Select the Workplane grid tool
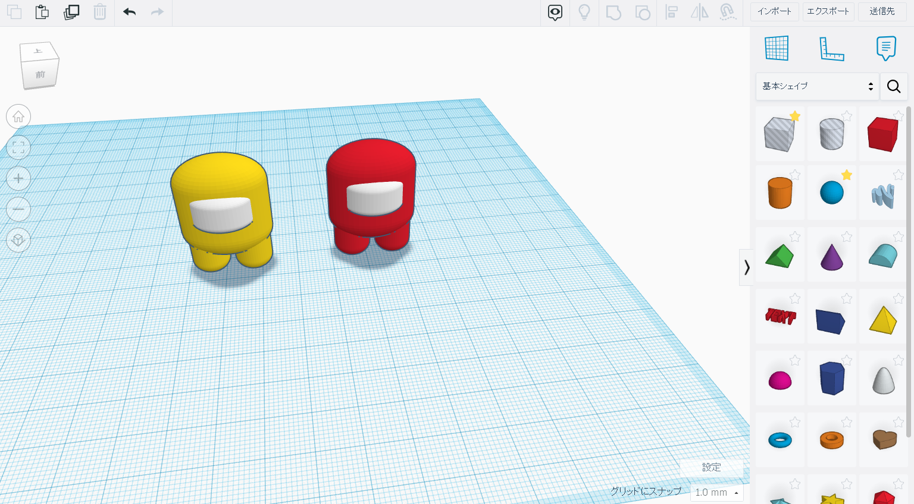The width and height of the screenshot is (914, 504). 777,48
